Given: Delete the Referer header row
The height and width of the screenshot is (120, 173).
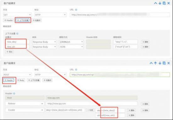Looking at the screenshot, I should coord(145,104).
